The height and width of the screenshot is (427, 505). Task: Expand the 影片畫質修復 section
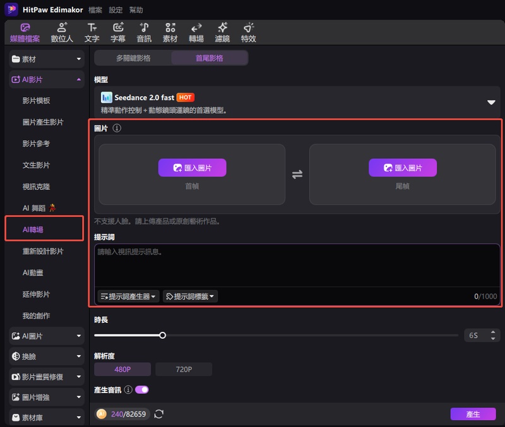click(47, 377)
